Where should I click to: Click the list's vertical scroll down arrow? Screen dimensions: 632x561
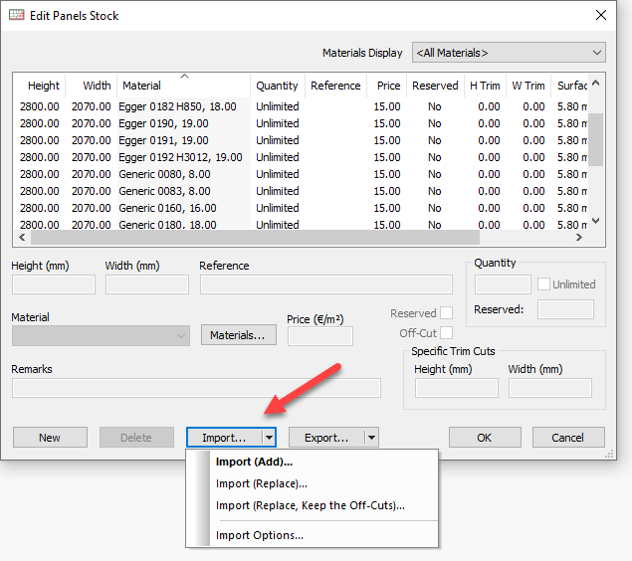[x=596, y=221]
